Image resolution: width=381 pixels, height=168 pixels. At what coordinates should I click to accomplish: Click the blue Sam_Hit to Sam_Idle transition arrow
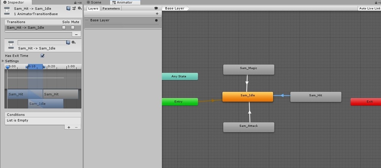pos(282,95)
